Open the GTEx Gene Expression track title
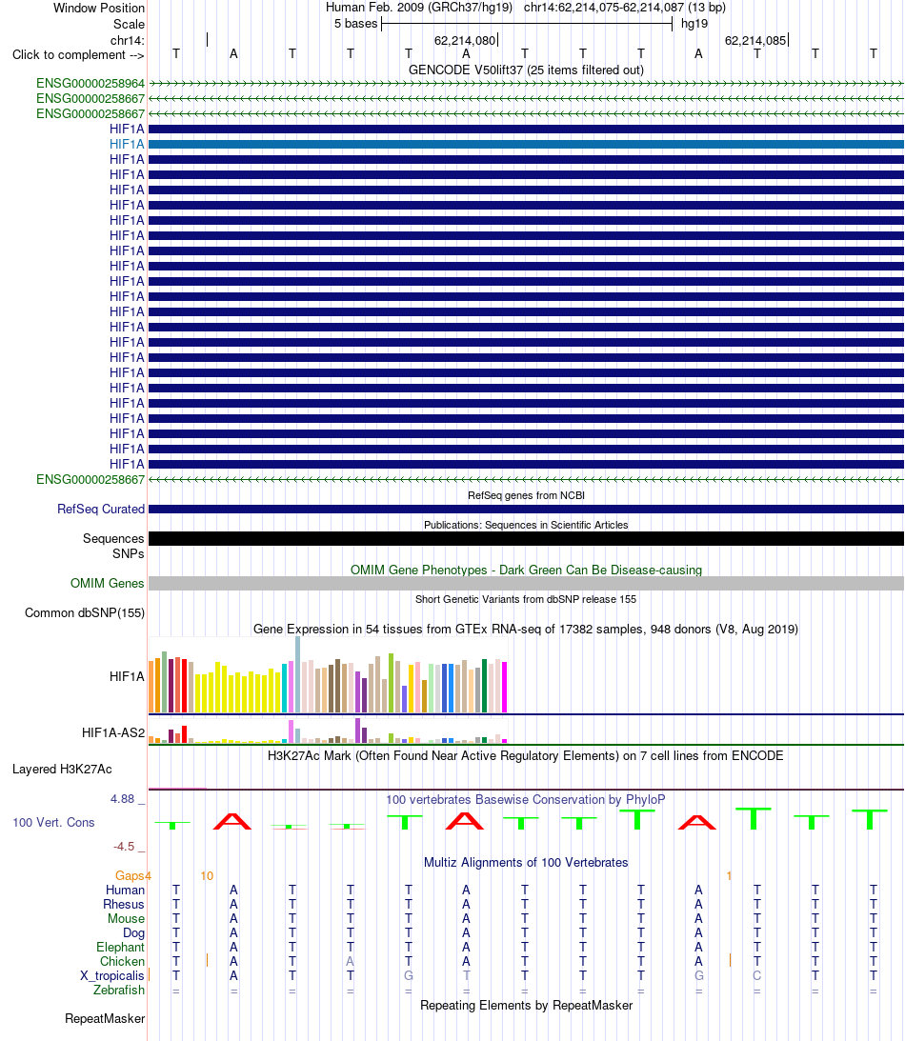 click(x=526, y=629)
